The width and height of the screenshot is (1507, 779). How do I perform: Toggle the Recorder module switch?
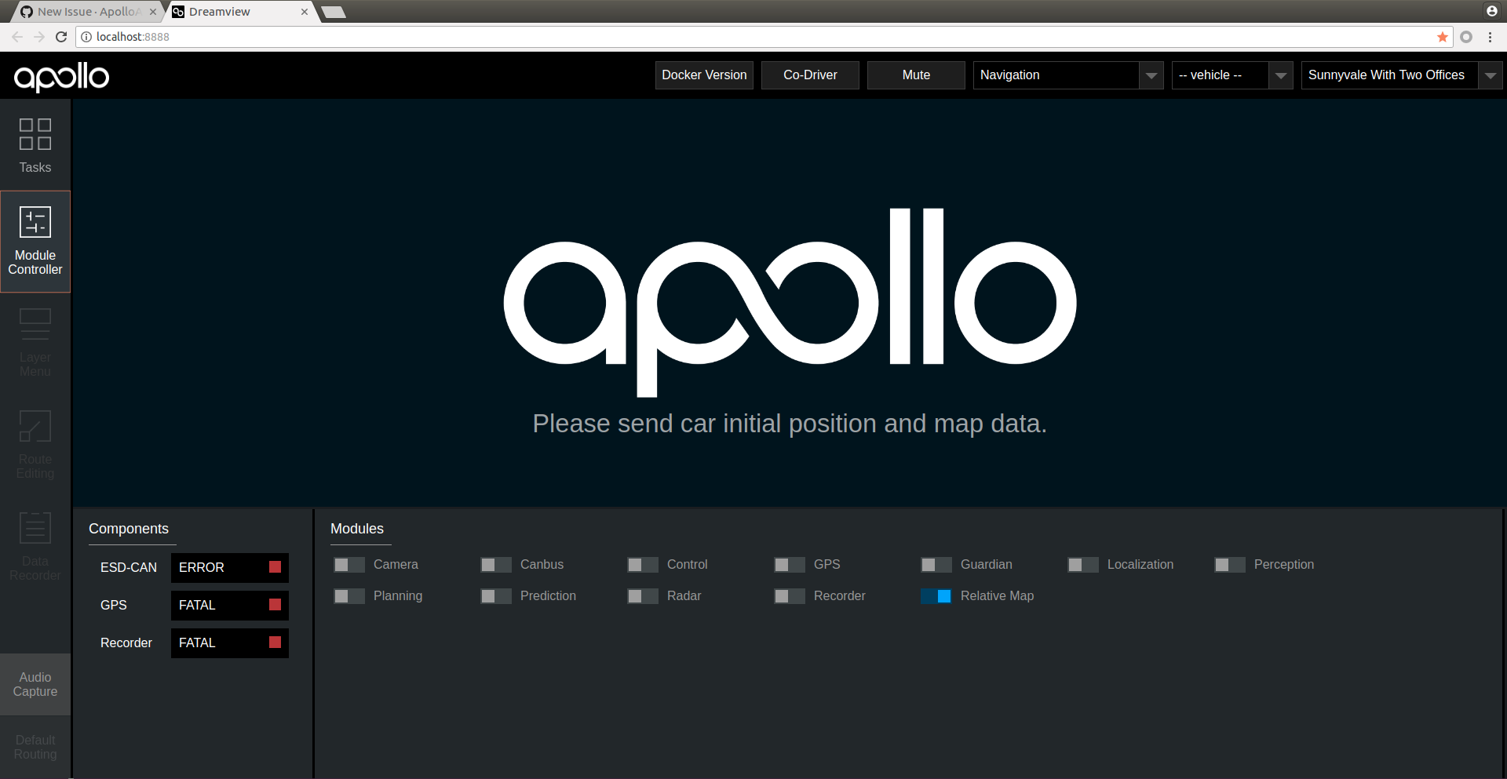(790, 596)
